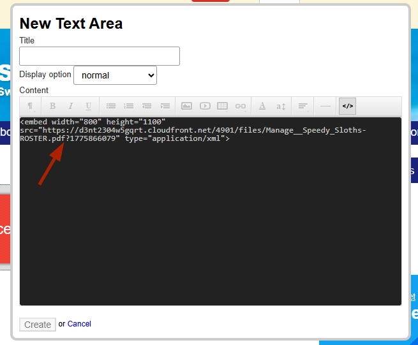Image resolution: width=418 pixels, height=345 pixels.
Task: Open the text alignment dropdown
Action: (304, 106)
